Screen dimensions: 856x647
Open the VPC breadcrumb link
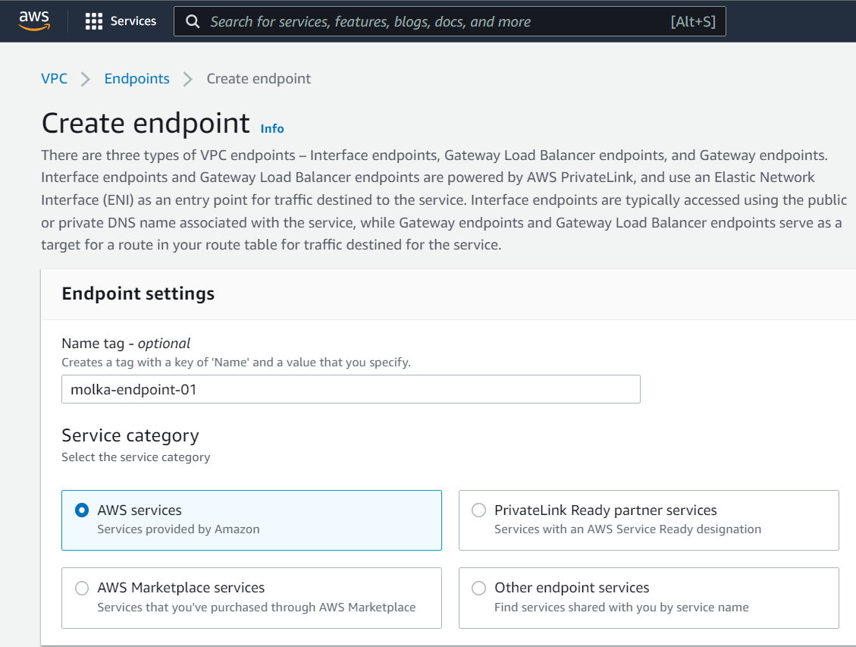pyautogui.click(x=54, y=78)
